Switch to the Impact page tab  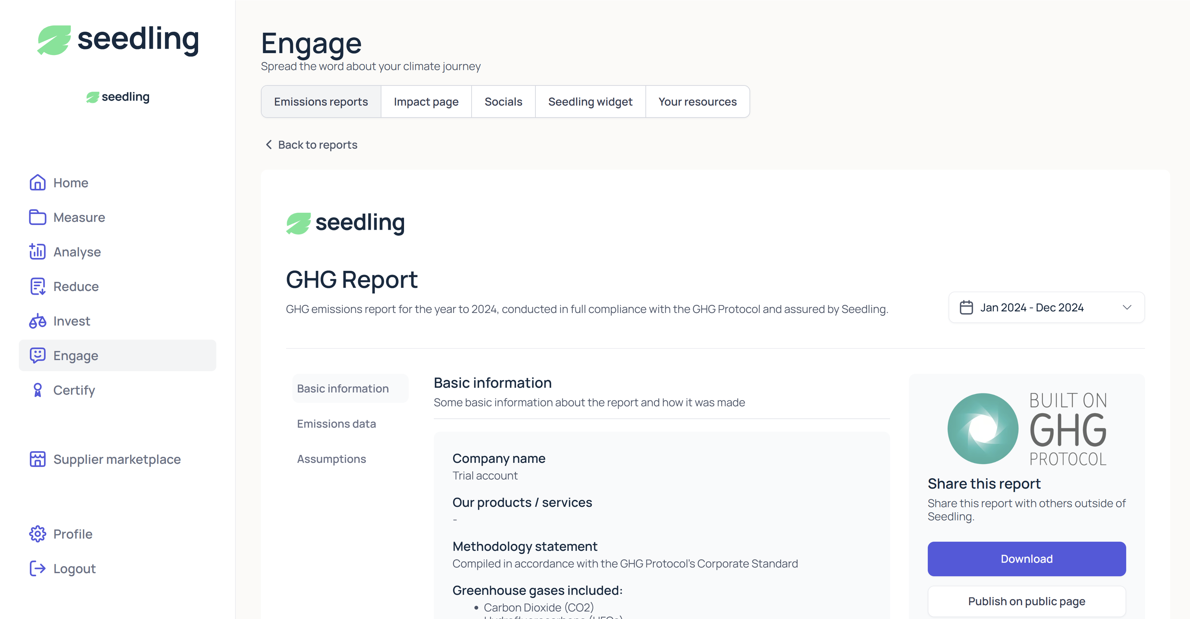pos(426,101)
